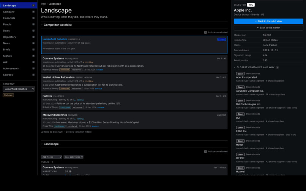The image size is (306, 191).
Task: Click the validated badge on Pallitrex
Action: [78, 107]
